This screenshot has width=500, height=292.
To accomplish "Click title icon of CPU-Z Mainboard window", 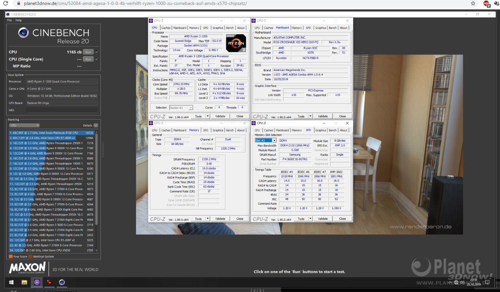I will (x=254, y=21).
